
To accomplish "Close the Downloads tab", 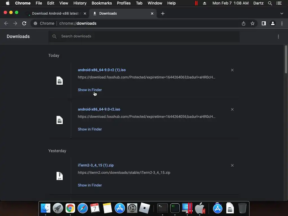I will coord(152,13).
